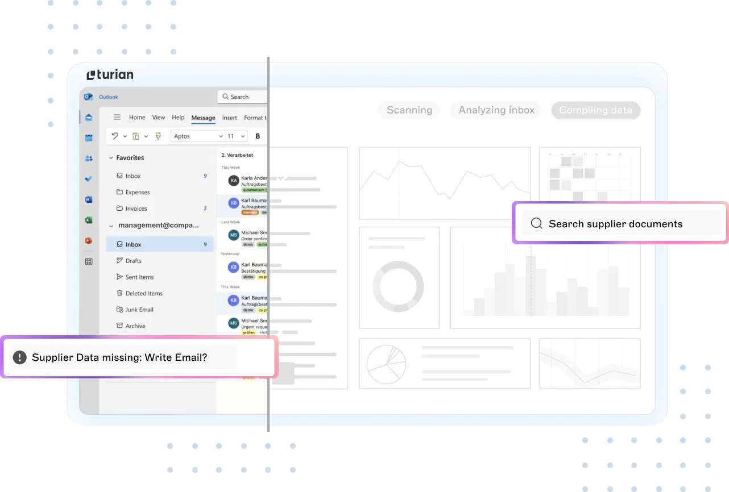Open the Calendar icon in Outlook sidebar
729x492 pixels.
[x=89, y=138]
